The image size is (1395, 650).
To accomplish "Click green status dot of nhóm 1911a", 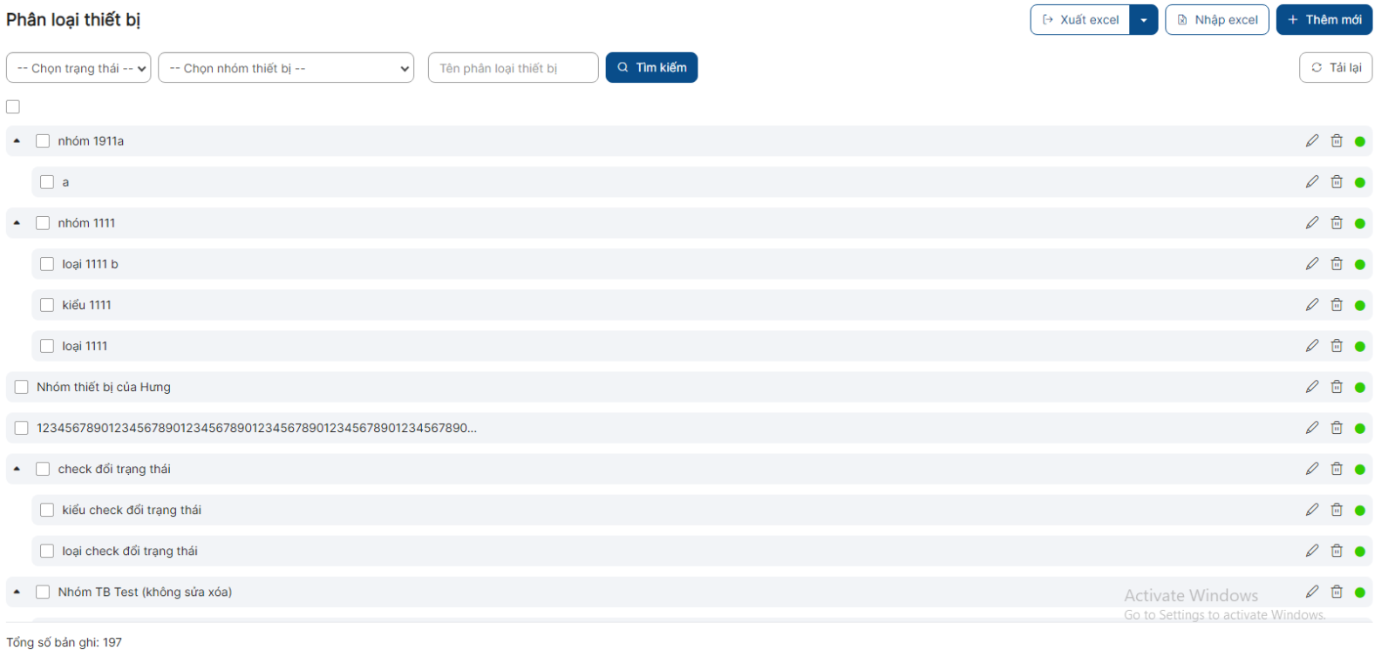I will point(1359,141).
